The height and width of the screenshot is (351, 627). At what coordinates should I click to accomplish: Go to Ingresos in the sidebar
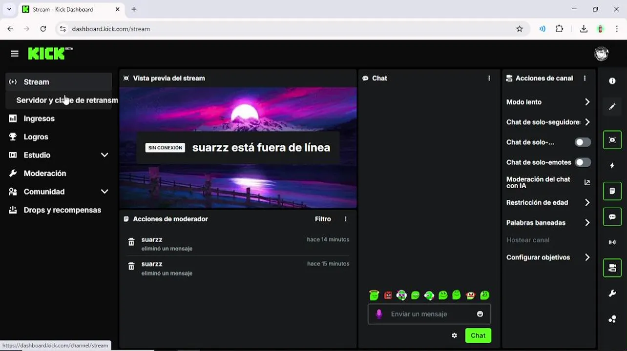pos(59,118)
